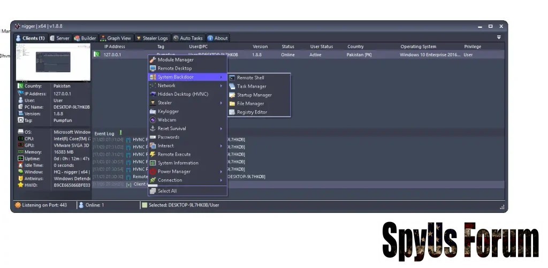The image size is (548, 268).
Task: Open the Auto Tasks tab
Action: (188, 39)
